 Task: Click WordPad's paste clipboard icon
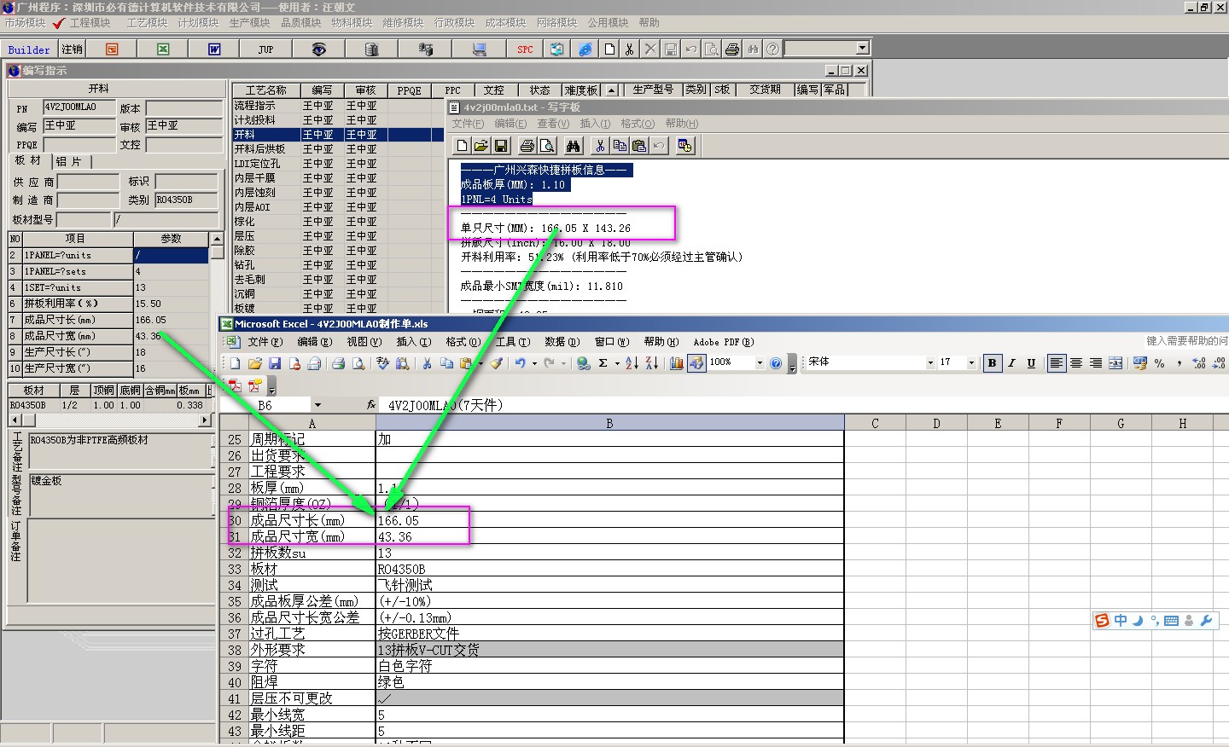click(x=638, y=146)
